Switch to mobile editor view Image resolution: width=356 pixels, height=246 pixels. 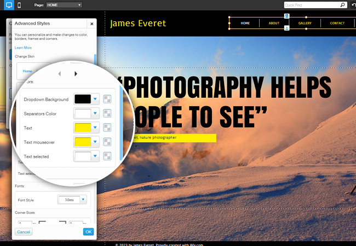pos(19,5)
